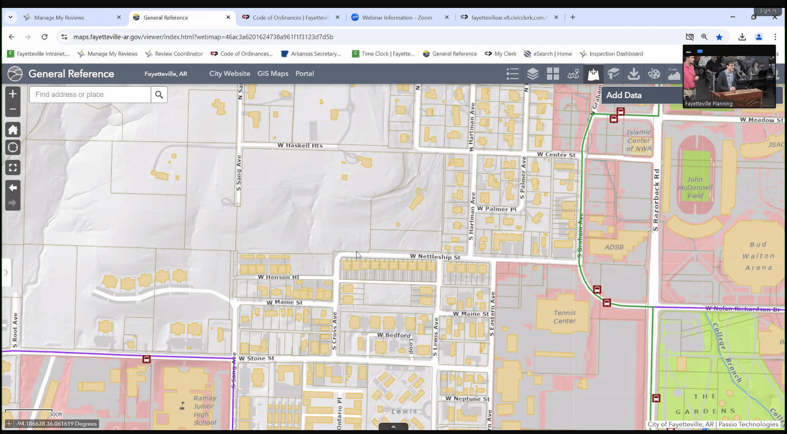The height and width of the screenshot is (434, 787).
Task: Toggle fullscreen map view
Action: coord(13,167)
